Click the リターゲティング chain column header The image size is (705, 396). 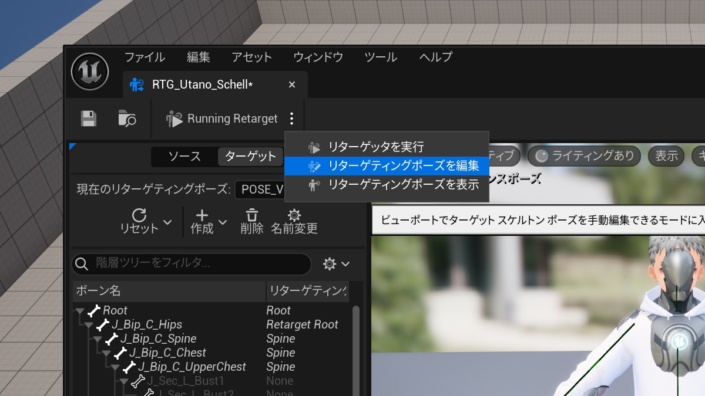click(x=307, y=290)
